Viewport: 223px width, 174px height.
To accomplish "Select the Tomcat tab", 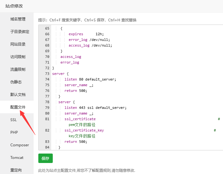I will click(17, 158).
